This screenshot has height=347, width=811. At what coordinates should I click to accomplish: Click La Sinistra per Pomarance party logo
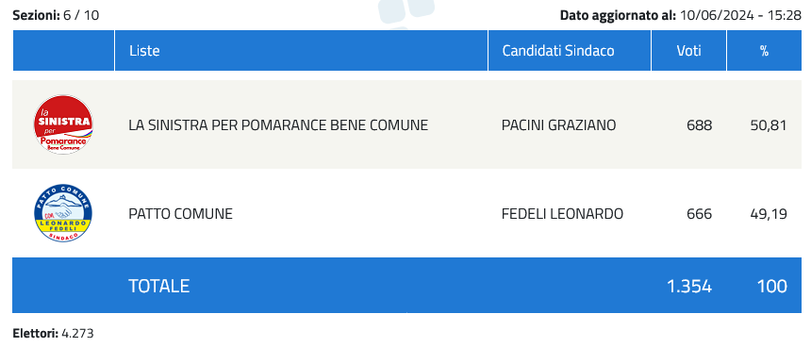click(63, 124)
